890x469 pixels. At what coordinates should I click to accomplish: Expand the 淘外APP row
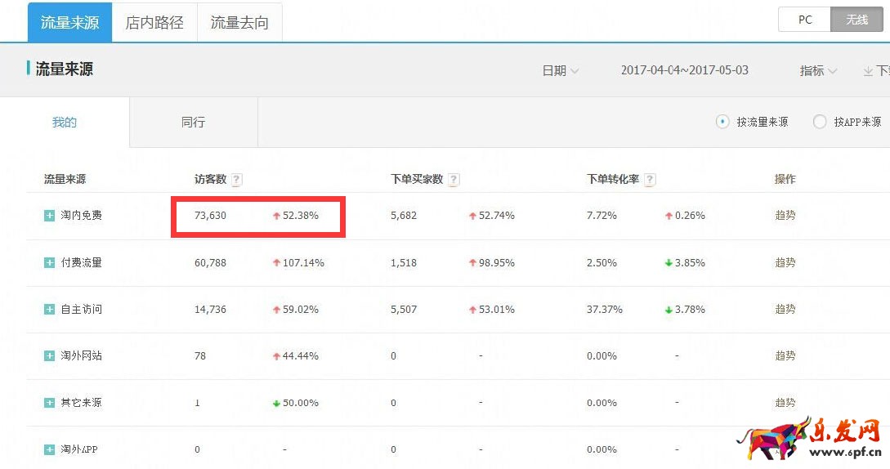click(50, 449)
